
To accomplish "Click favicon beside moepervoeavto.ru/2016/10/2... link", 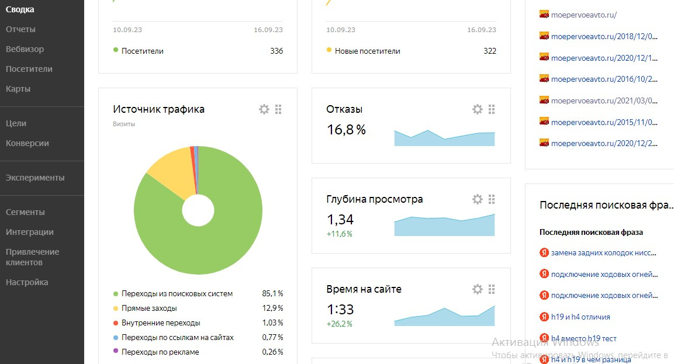I will point(544,79).
